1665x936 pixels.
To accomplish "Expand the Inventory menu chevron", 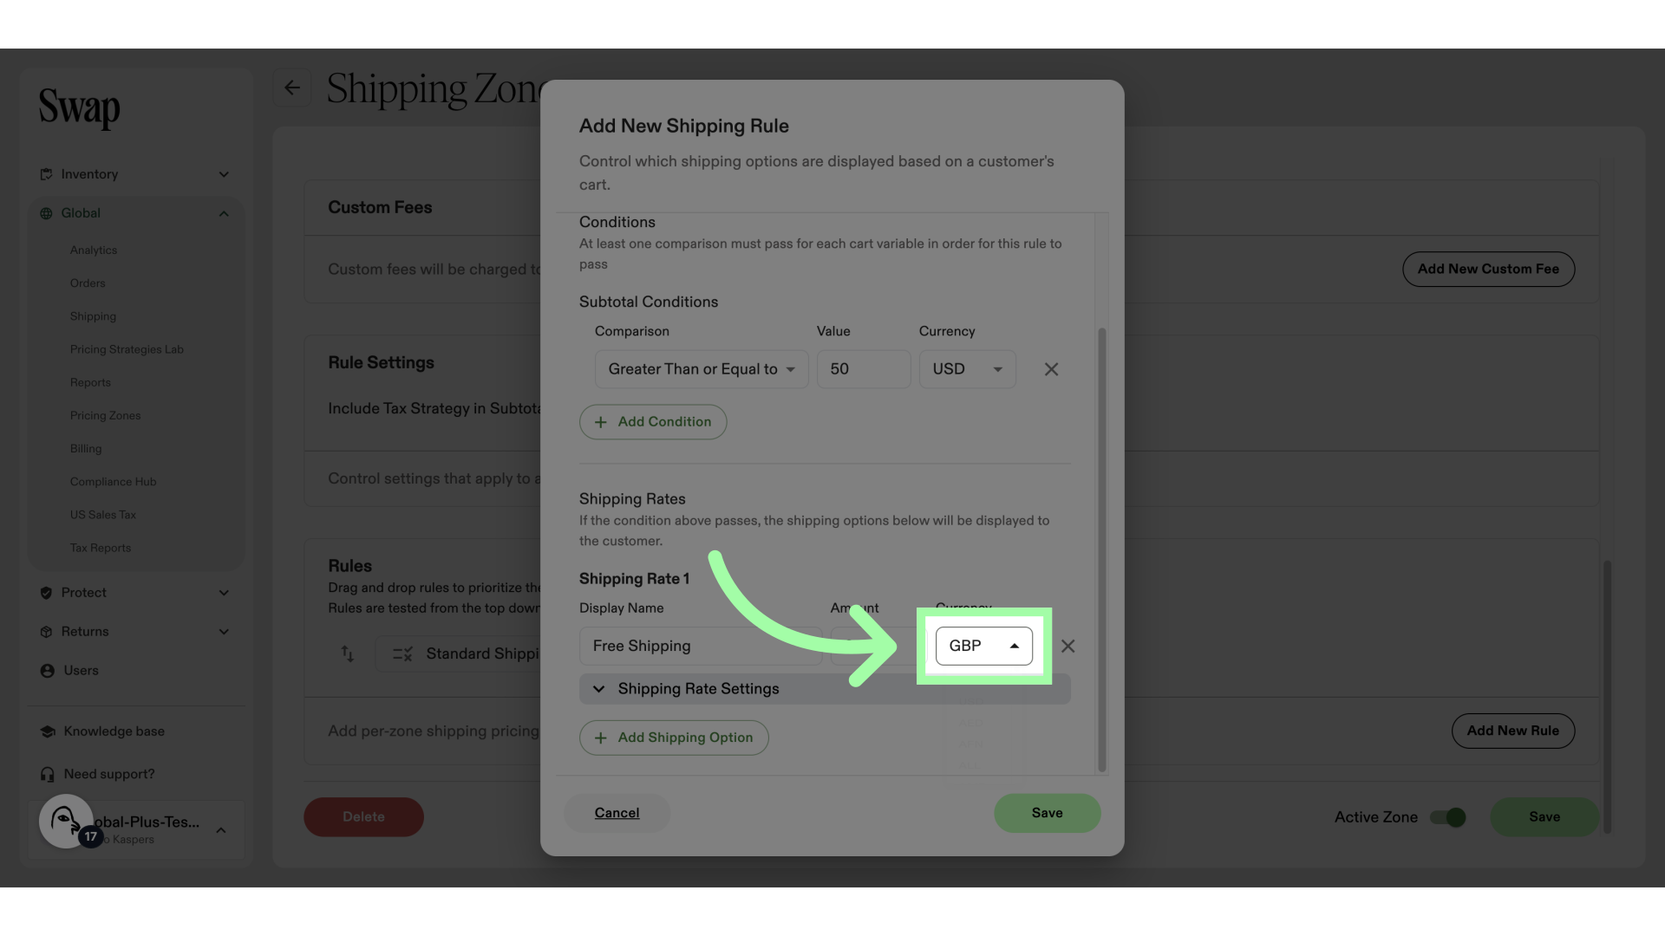I will click(224, 174).
